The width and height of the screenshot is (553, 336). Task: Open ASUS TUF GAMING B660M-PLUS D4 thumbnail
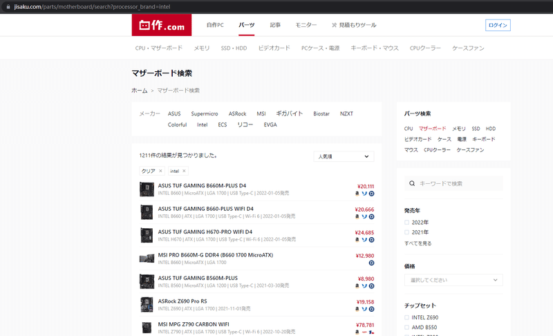point(147,189)
